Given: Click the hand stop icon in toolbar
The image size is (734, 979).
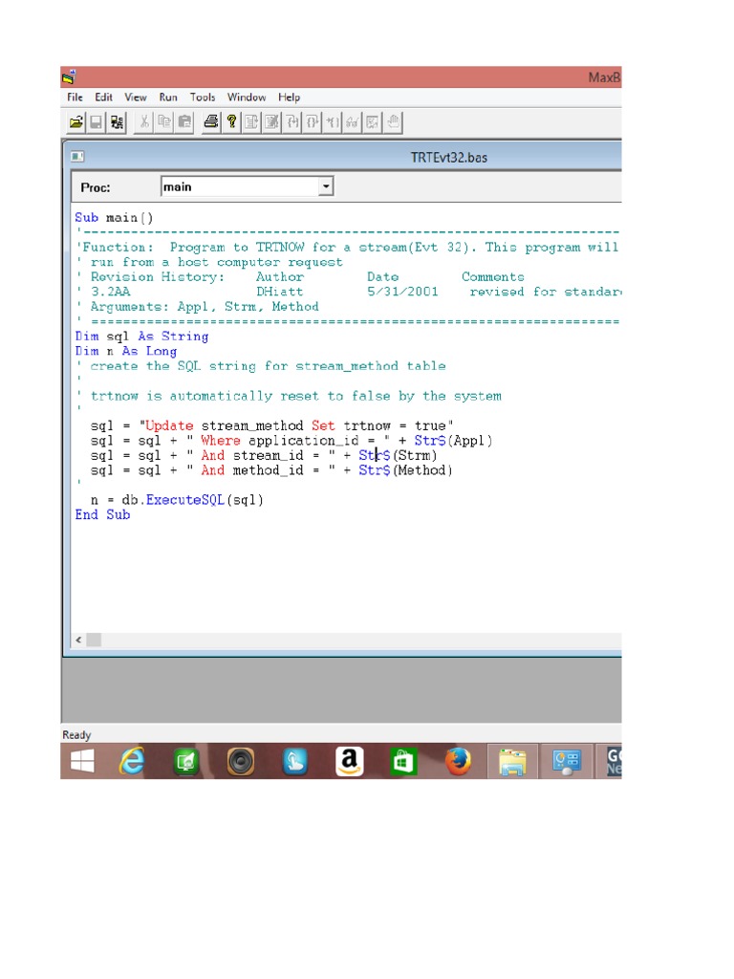Looking at the screenshot, I should click(x=394, y=122).
